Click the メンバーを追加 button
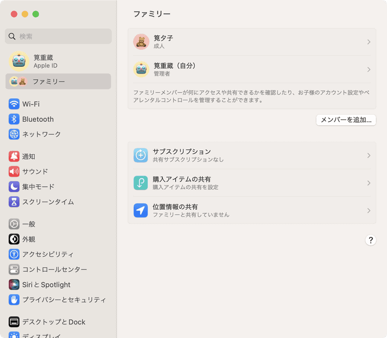Image resolution: width=387 pixels, height=338 pixels. [345, 120]
